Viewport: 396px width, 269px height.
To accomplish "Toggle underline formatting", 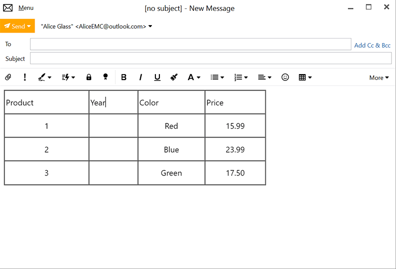I will 157,77.
